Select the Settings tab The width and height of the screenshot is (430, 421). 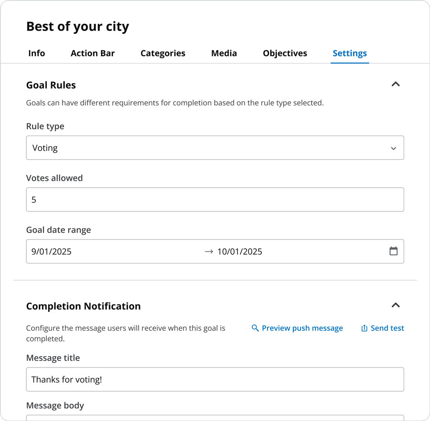tap(350, 53)
